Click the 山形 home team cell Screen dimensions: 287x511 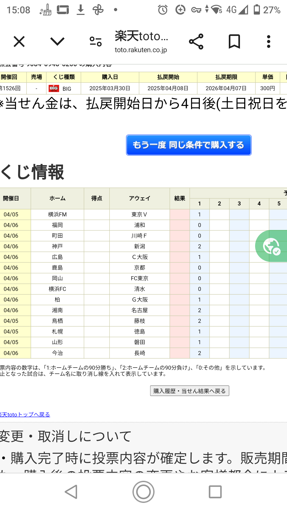click(57, 342)
